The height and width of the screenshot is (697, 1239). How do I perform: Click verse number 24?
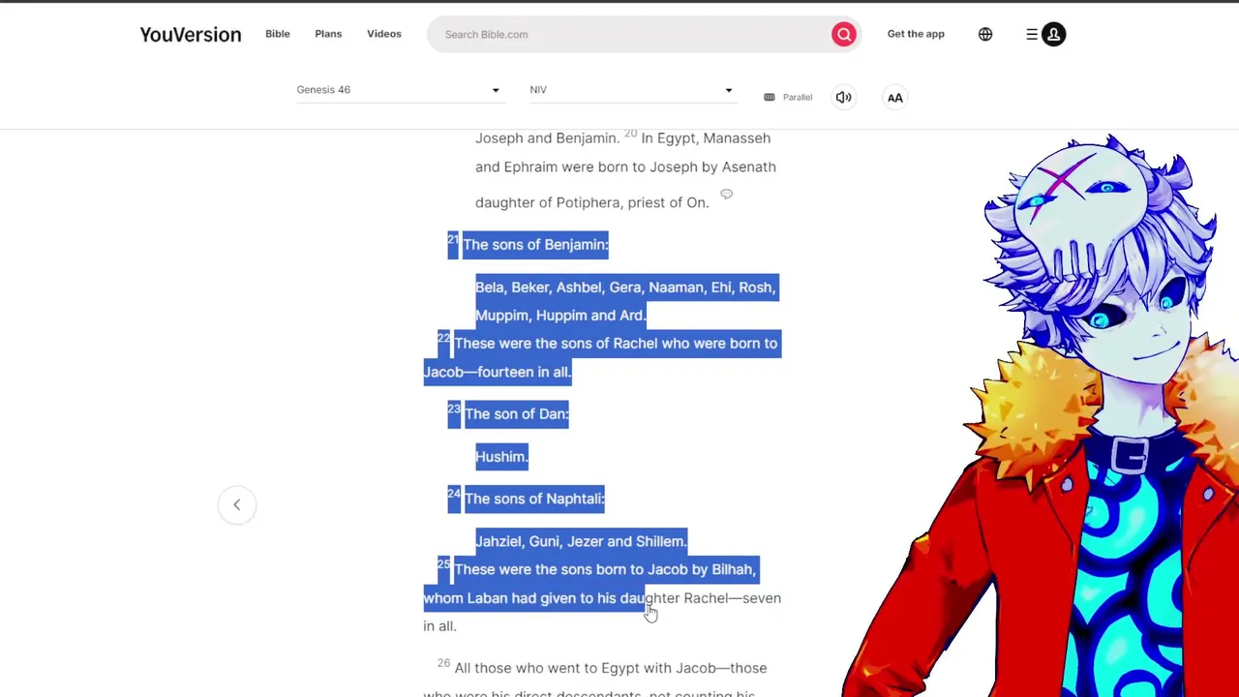(x=453, y=494)
